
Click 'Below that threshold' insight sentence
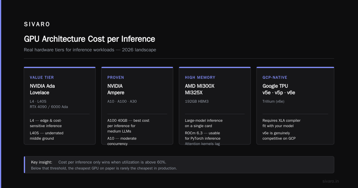[x=104, y=168]
